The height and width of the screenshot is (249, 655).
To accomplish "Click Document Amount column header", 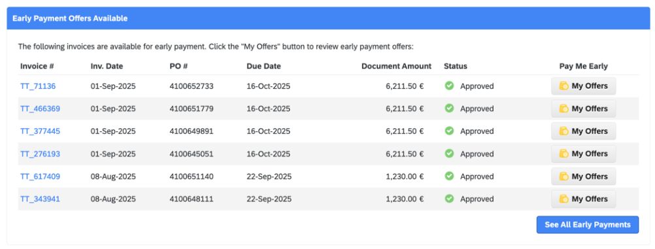I will click(396, 66).
